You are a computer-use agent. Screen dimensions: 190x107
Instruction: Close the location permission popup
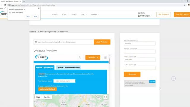[x=39, y=8]
